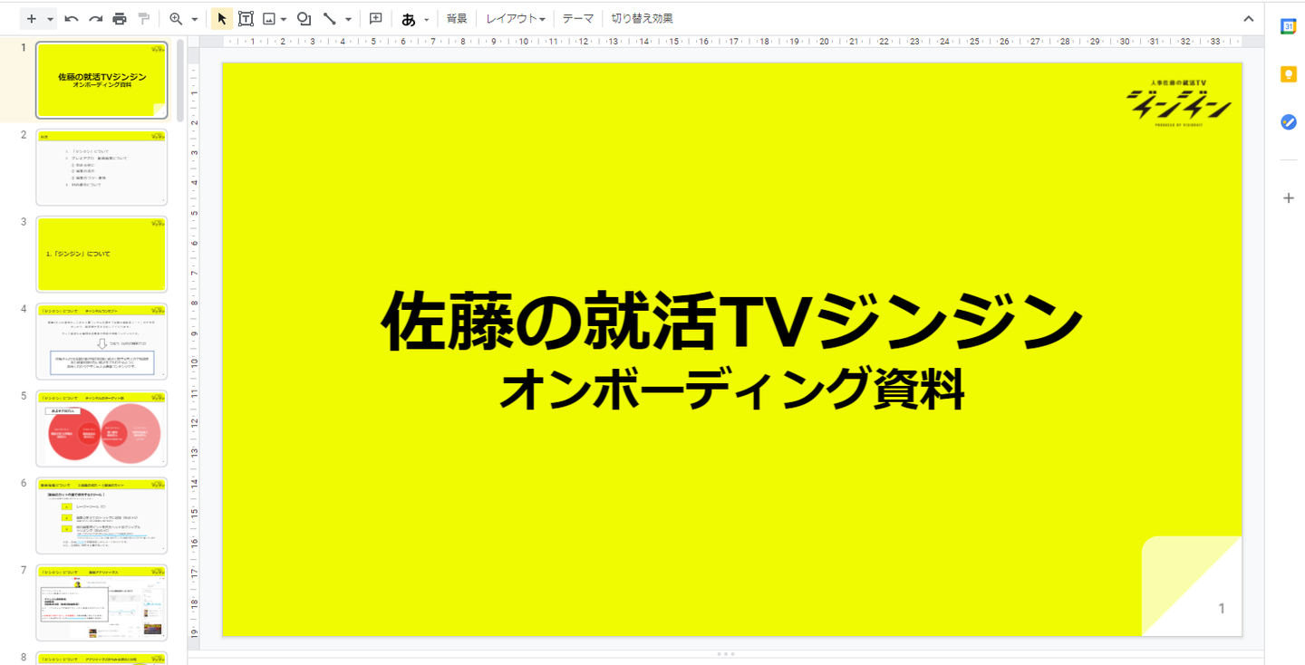Select slide 6 thumbnail in the filmstrip
Viewport: 1305px width, 665px height.
tap(101, 515)
